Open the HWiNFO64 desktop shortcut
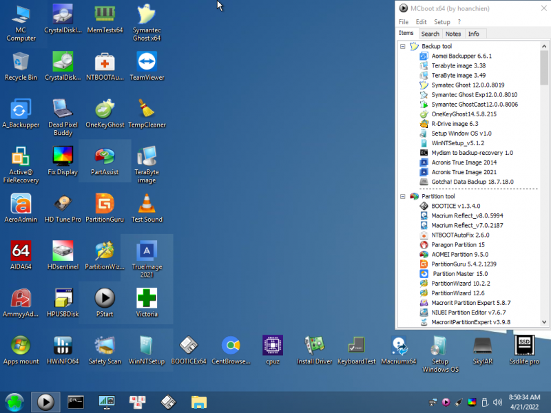 [63, 346]
